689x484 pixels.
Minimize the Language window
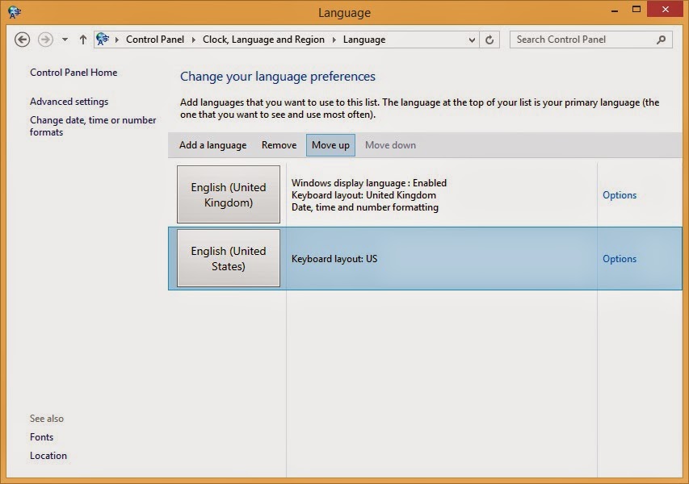coord(615,10)
